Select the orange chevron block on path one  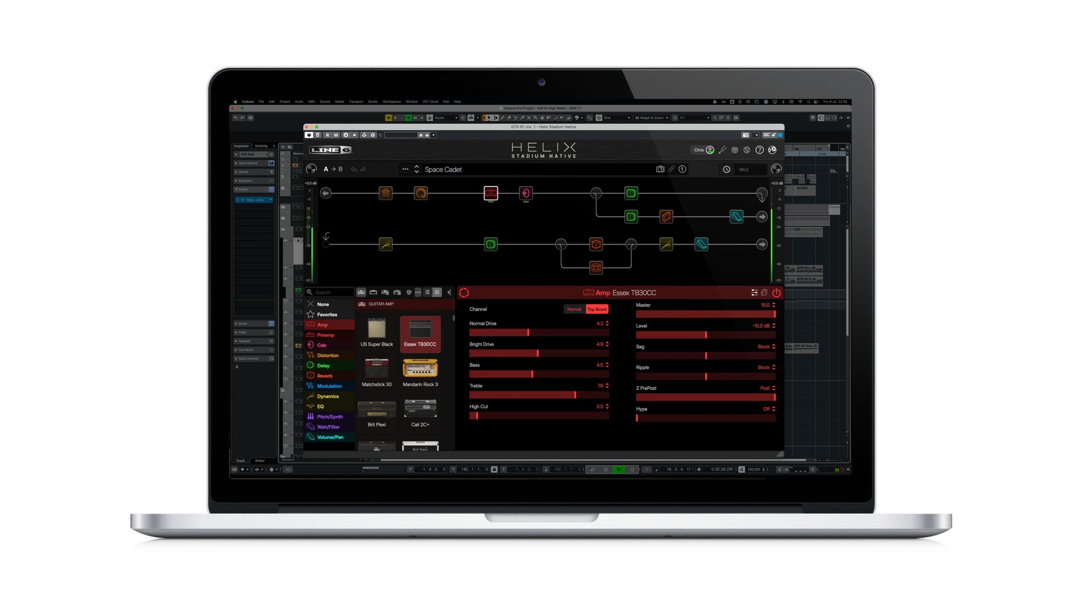point(385,193)
